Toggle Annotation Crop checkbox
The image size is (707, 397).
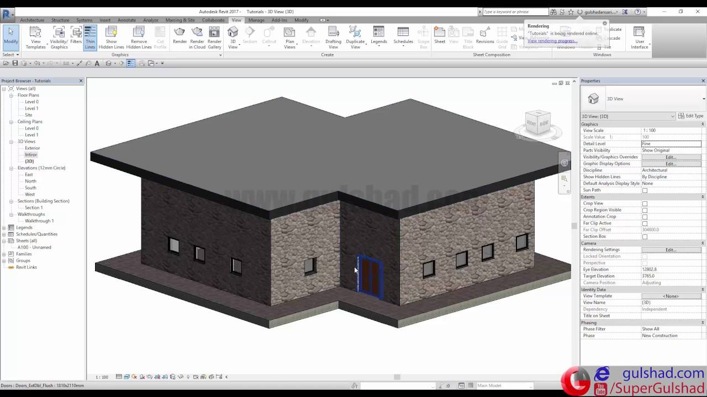[645, 217]
